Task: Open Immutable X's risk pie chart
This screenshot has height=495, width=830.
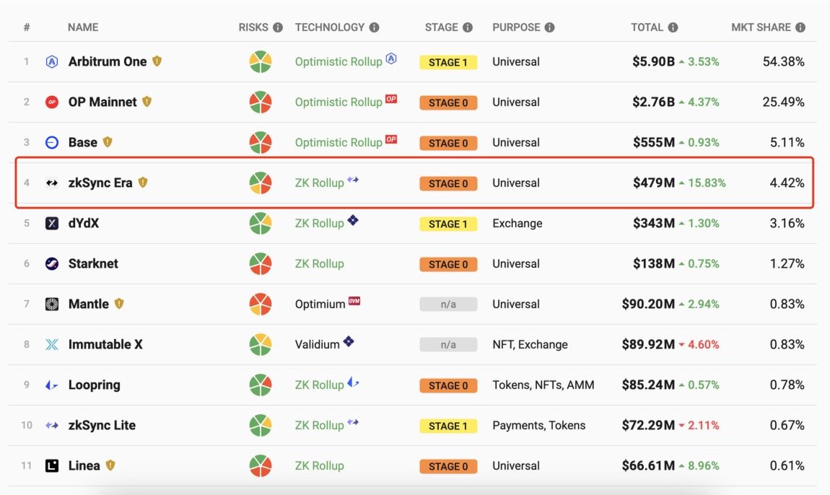Action: (x=261, y=345)
